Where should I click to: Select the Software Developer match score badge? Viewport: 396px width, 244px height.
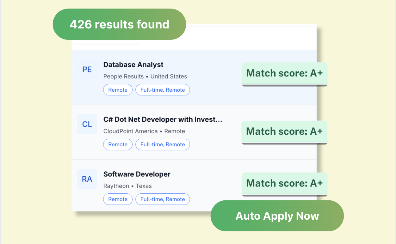pyautogui.click(x=284, y=183)
